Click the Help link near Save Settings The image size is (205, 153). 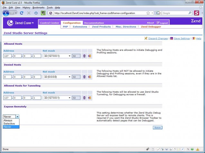(199, 38)
